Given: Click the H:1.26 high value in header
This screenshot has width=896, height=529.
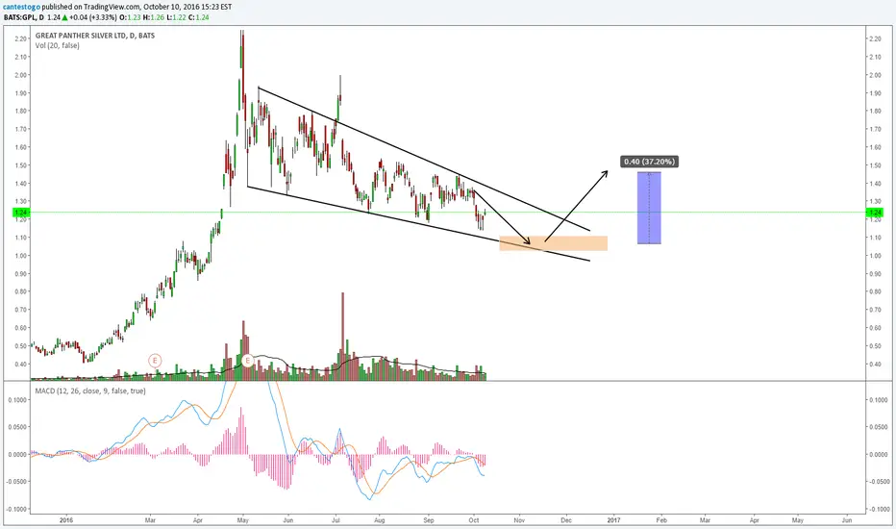Looking at the screenshot, I should click(154, 17).
